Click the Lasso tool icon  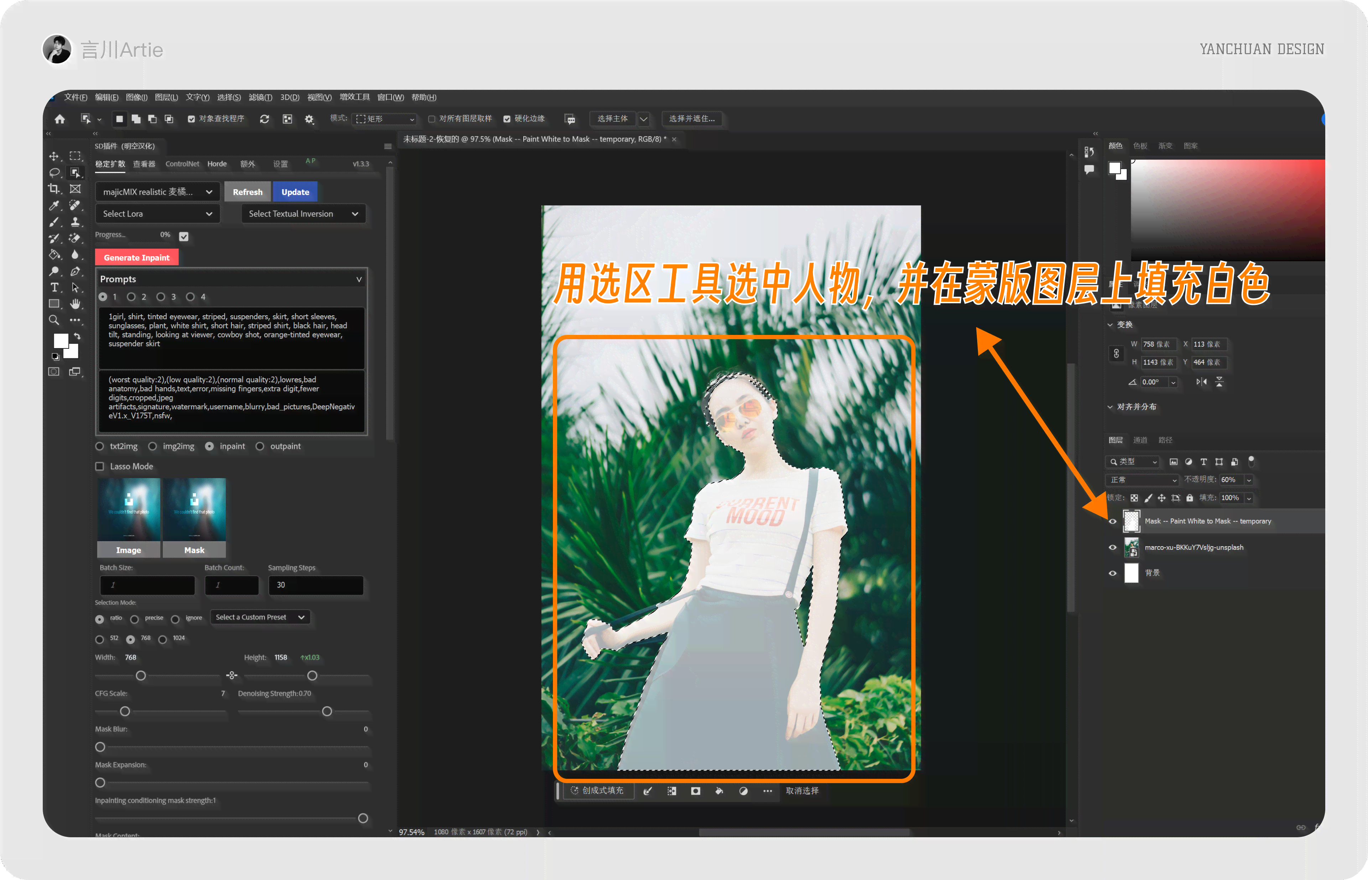(55, 175)
